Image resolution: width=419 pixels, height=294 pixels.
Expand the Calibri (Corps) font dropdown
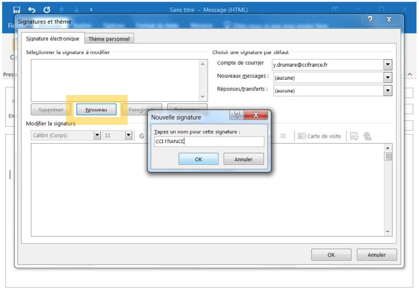tap(97, 135)
